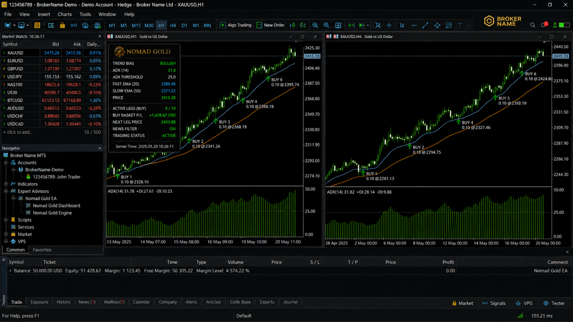Collapse the Expert Advisors tree node

[x=6, y=191]
